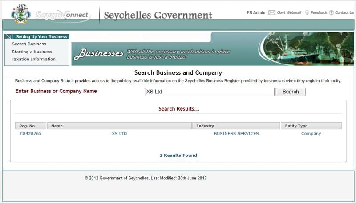Open the Govt Webmail link
356x203 pixels.
pos(289,13)
